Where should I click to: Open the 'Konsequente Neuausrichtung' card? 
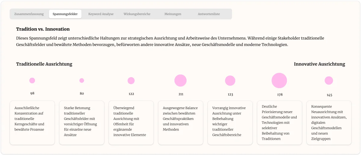(x=329, y=123)
